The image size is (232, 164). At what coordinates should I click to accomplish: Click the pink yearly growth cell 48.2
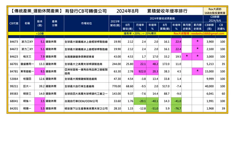pos(152,64)
